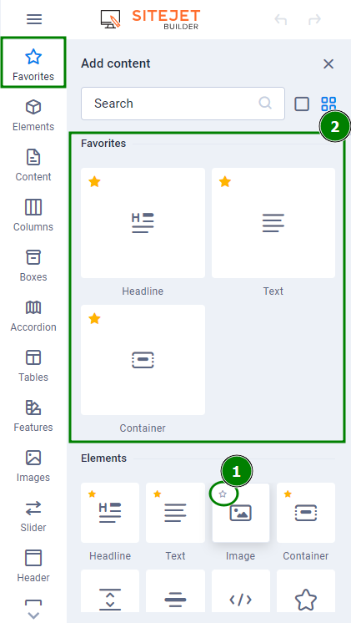This screenshot has height=623, width=351.
Task: Unfavorite Container star in Elements row
Action: click(288, 494)
